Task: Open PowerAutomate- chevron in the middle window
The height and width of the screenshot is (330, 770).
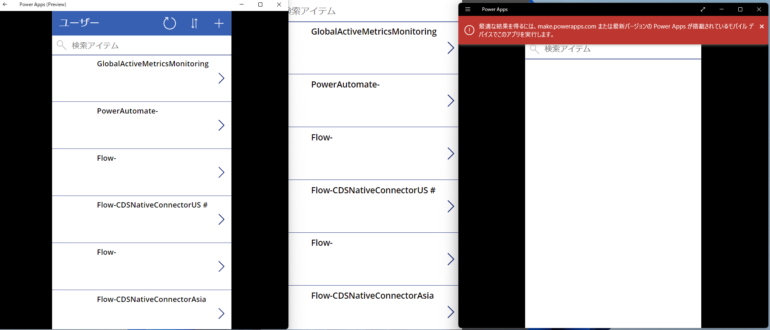Action: pos(451,101)
